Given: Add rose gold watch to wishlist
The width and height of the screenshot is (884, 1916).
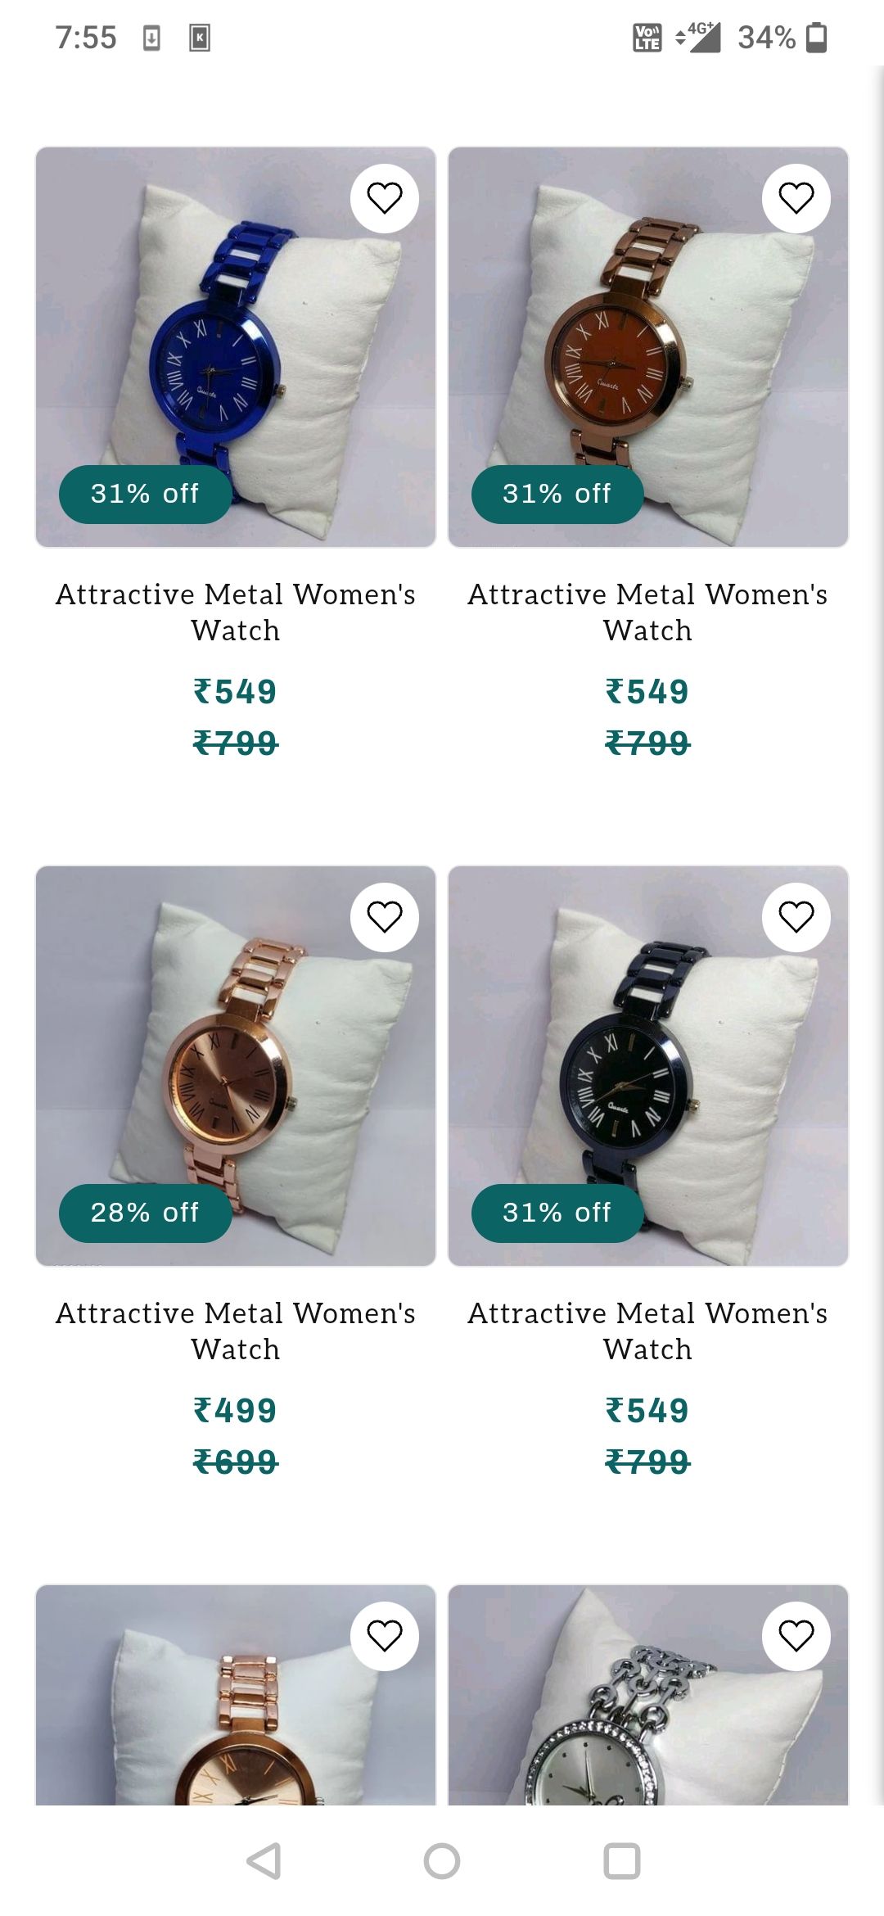Looking at the screenshot, I should point(384,917).
